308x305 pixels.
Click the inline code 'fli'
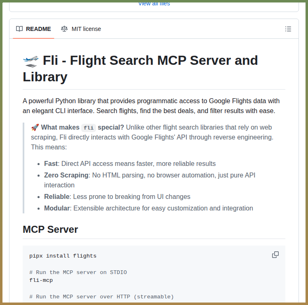point(89,128)
